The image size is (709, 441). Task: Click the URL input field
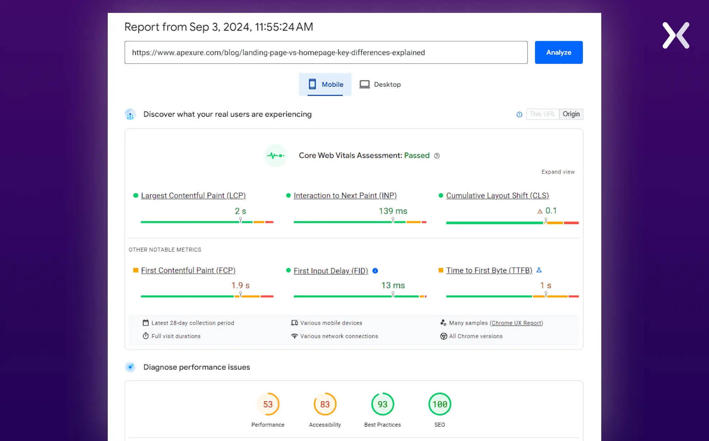point(326,52)
